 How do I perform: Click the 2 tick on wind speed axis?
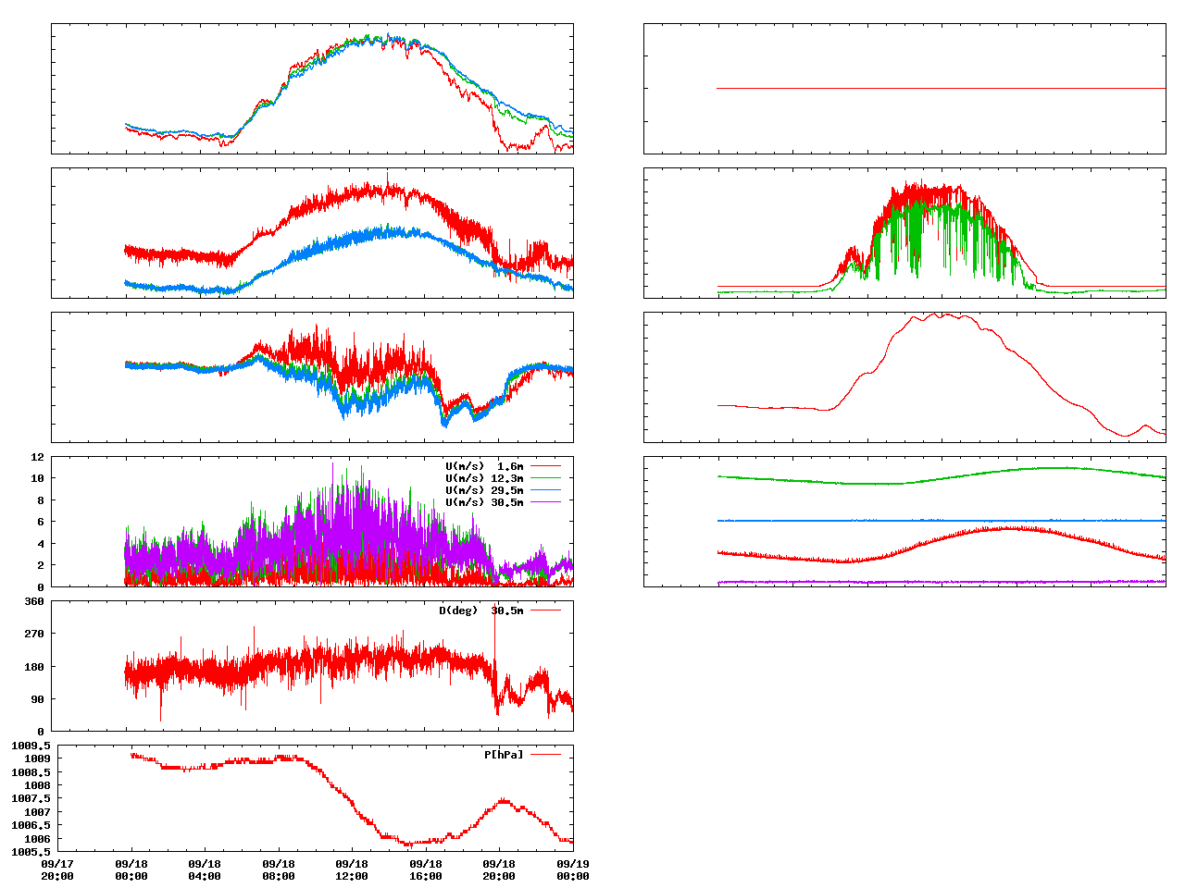pos(40,565)
